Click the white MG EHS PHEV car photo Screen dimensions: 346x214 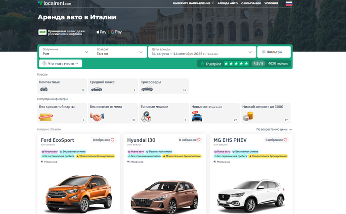[251, 196]
